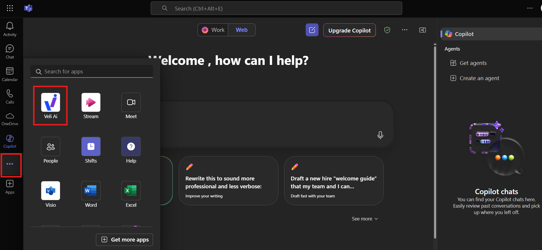Click the Upgrade Copilot button
This screenshot has width=542, height=250.
click(x=350, y=30)
